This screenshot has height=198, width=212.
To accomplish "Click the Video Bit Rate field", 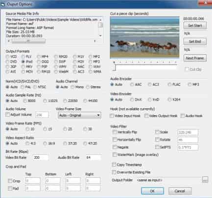I will tap(41, 157).
